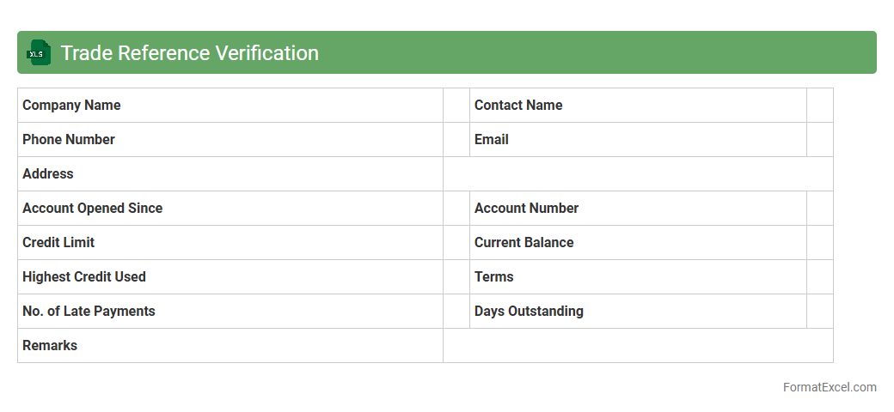The image size is (894, 412).
Task: Click the Trade Reference Verification title
Action: click(x=189, y=53)
